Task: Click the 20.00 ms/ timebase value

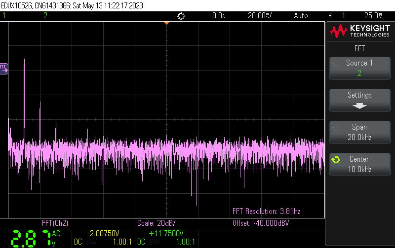Action: point(260,16)
